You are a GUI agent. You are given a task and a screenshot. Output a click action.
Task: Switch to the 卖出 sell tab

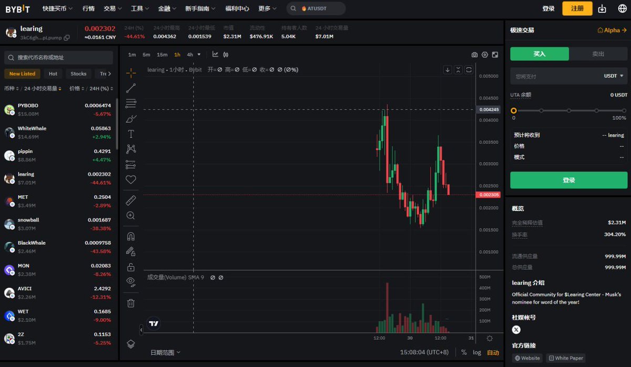pyautogui.click(x=598, y=54)
